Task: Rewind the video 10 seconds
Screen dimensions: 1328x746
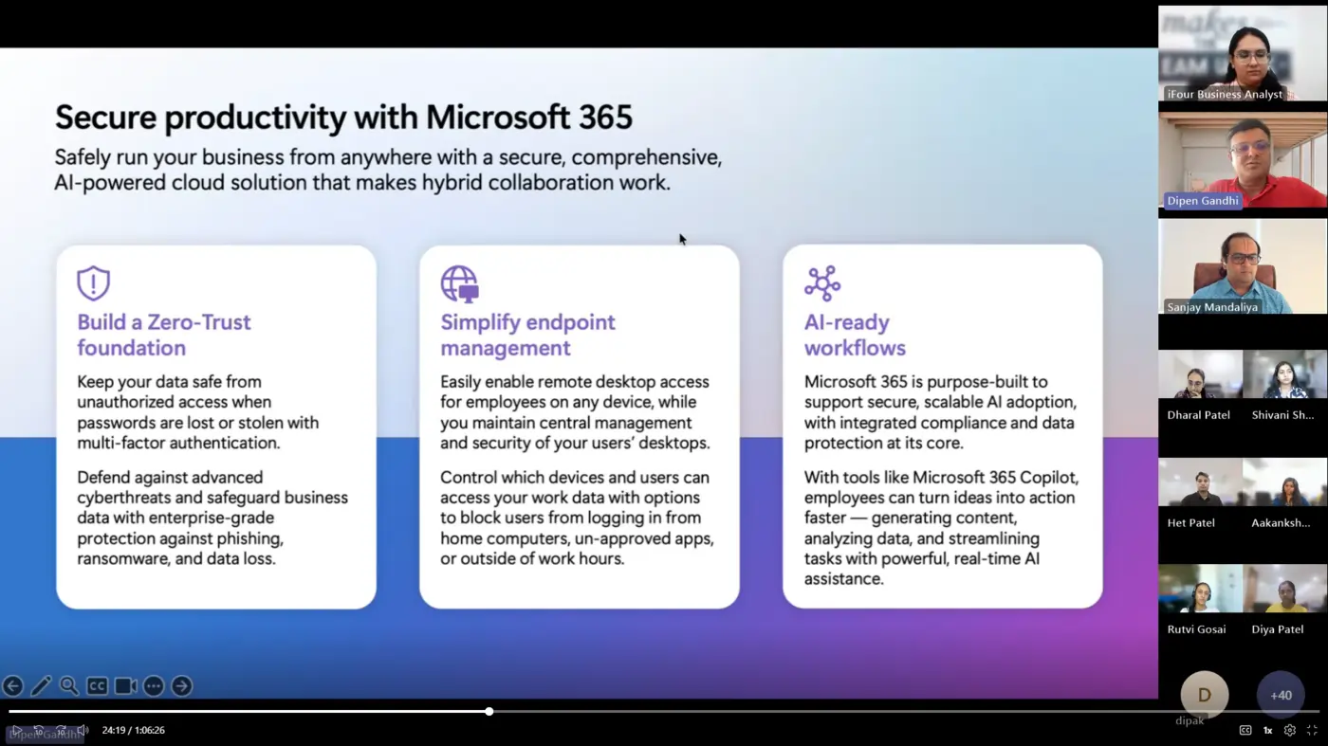Action: pos(39,730)
